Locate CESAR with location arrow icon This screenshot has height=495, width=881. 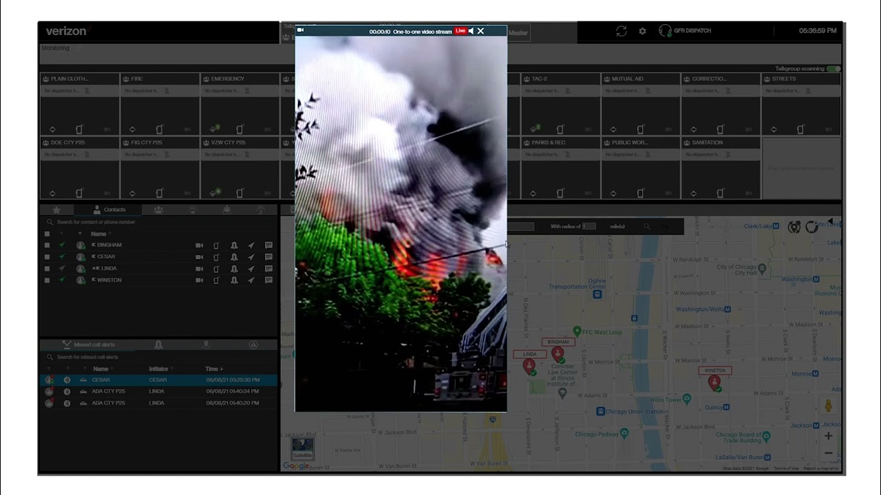pyautogui.click(x=251, y=257)
